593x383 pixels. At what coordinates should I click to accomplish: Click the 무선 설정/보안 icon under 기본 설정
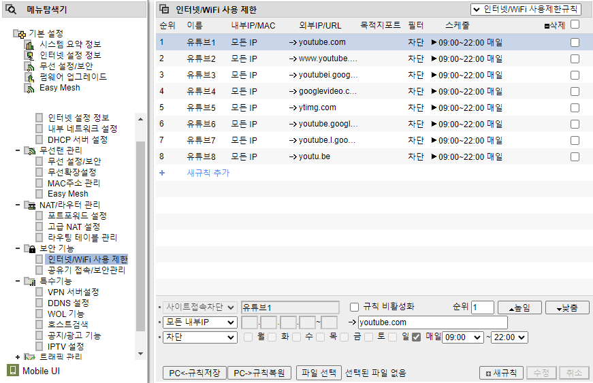(29, 67)
